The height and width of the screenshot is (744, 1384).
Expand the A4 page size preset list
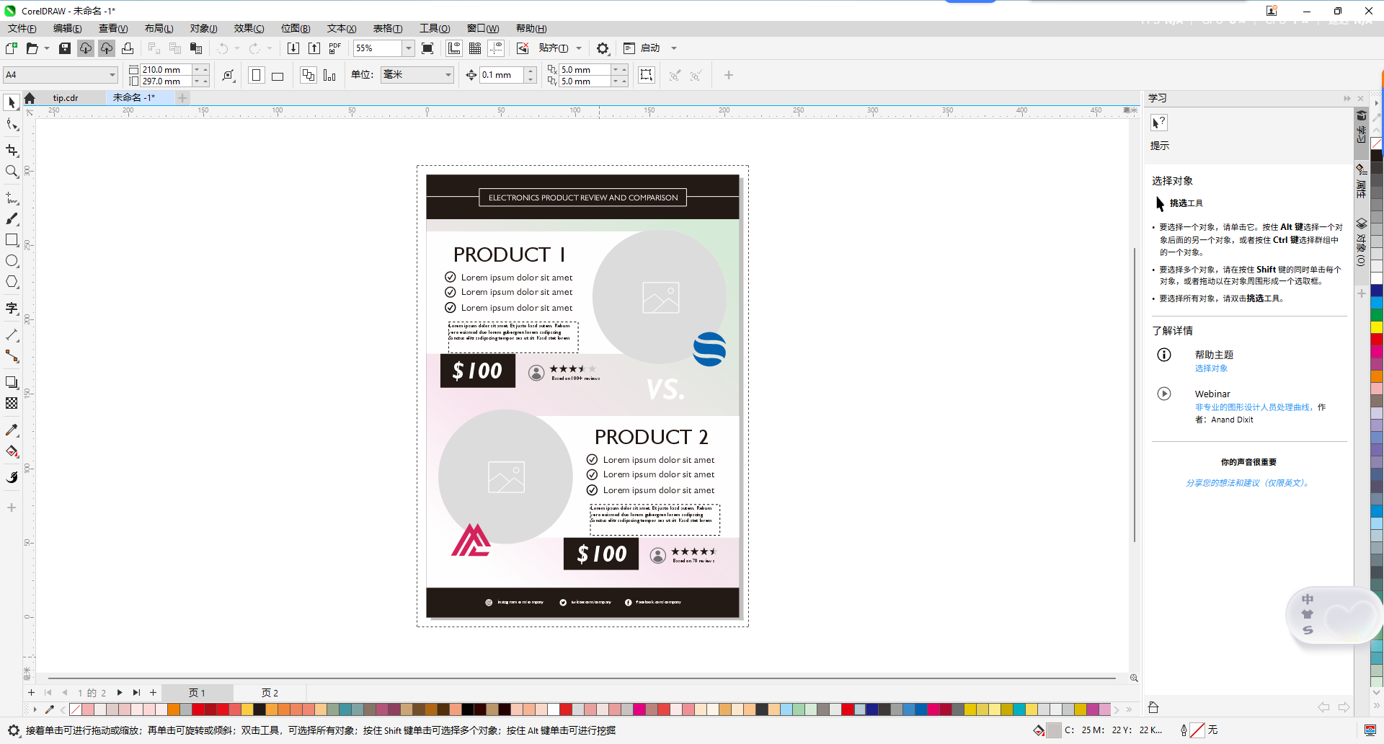112,74
